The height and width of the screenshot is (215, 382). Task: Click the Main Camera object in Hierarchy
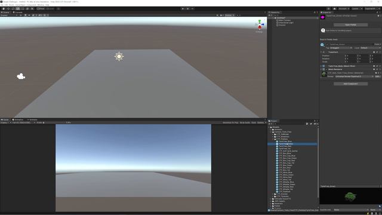click(x=285, y=20)
